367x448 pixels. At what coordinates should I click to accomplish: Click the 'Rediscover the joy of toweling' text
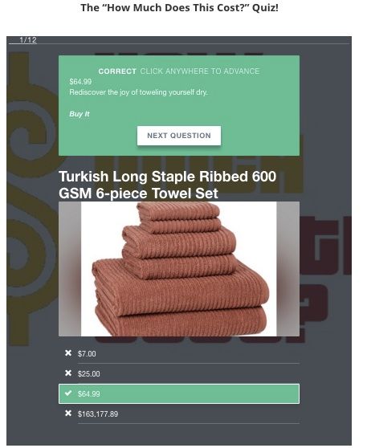[x=139, y=92]
